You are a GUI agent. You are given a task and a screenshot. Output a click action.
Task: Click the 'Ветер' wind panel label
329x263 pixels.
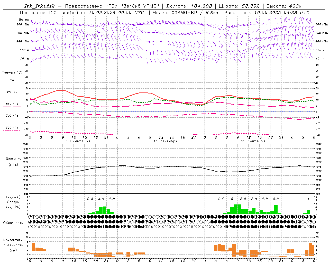click(24, 20)
